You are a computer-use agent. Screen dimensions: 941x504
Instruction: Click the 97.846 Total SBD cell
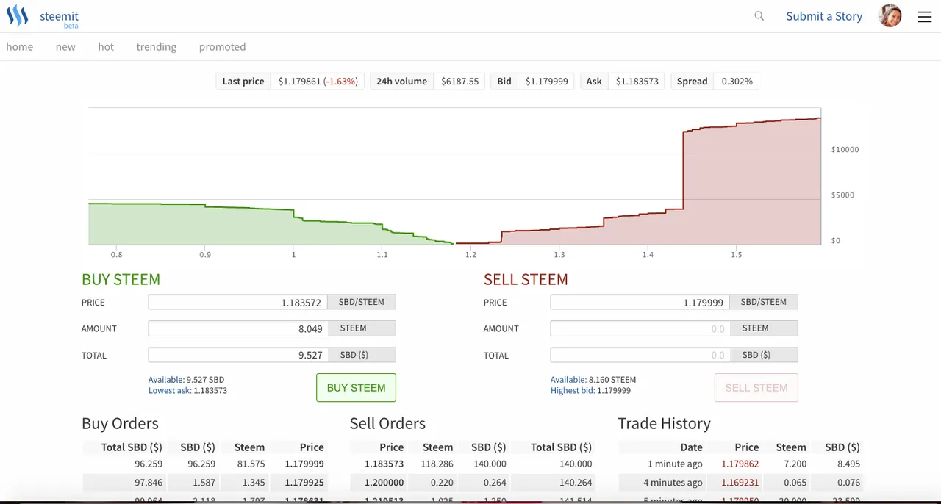149,483
